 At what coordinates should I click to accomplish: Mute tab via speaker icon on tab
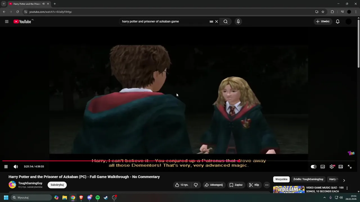[x=44, y=4]
